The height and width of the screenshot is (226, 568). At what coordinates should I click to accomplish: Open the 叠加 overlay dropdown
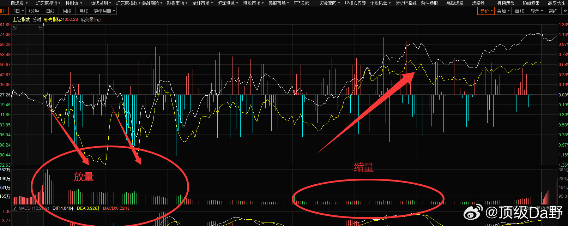coord(503,11)
